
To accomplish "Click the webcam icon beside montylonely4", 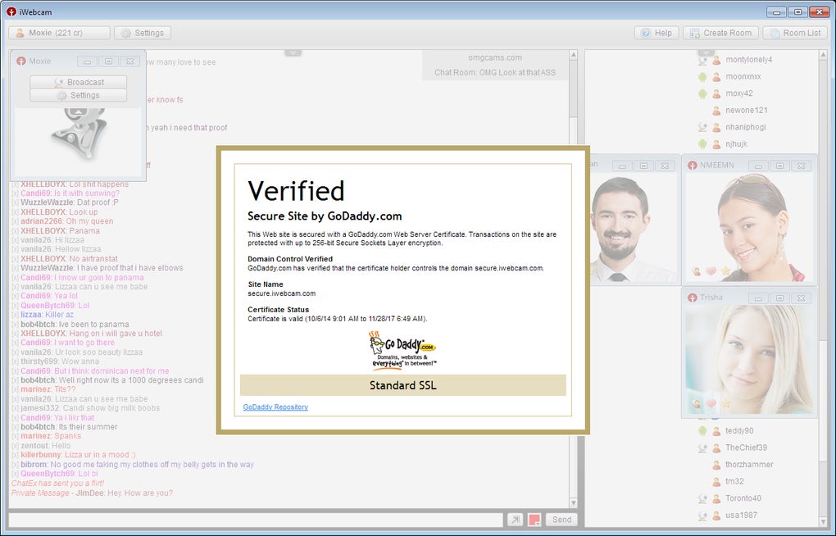I will coord(702,61).
